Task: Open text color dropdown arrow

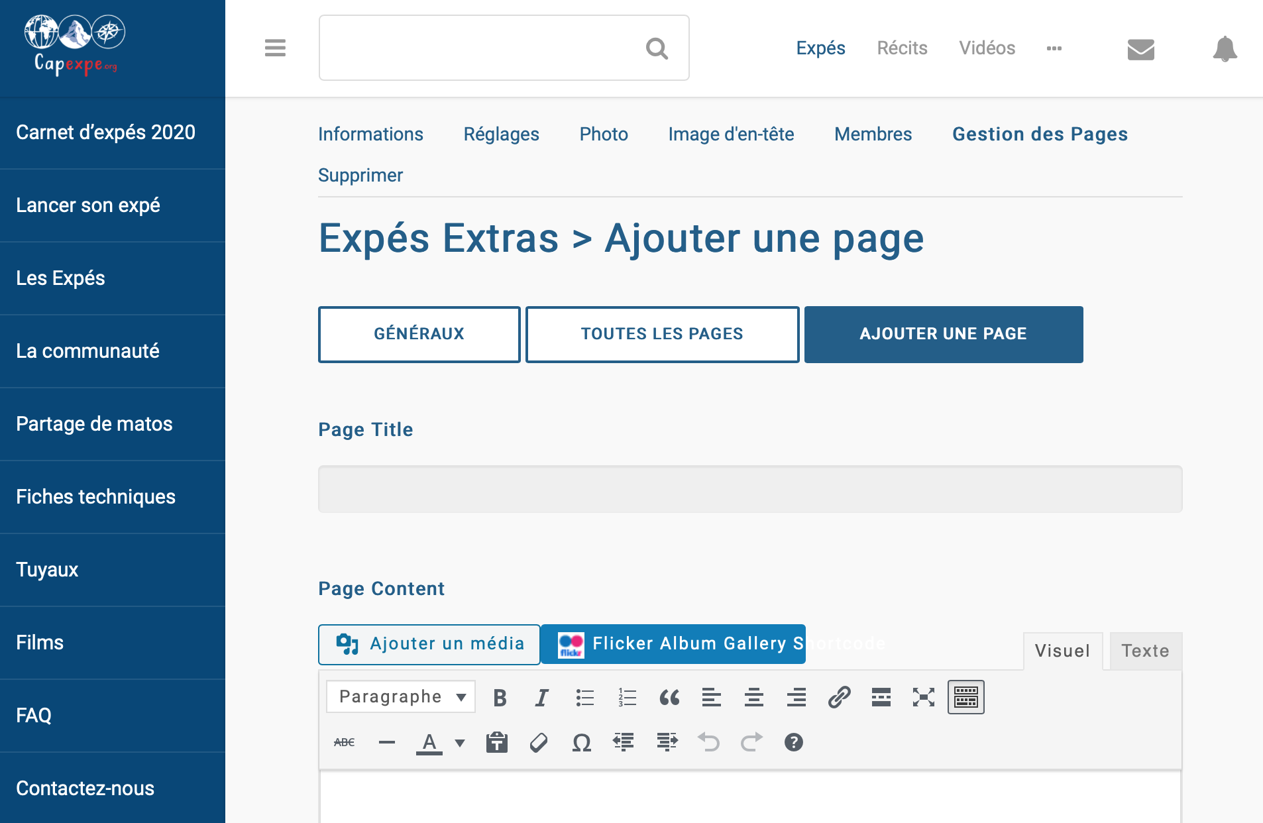Action: (460, 743)
